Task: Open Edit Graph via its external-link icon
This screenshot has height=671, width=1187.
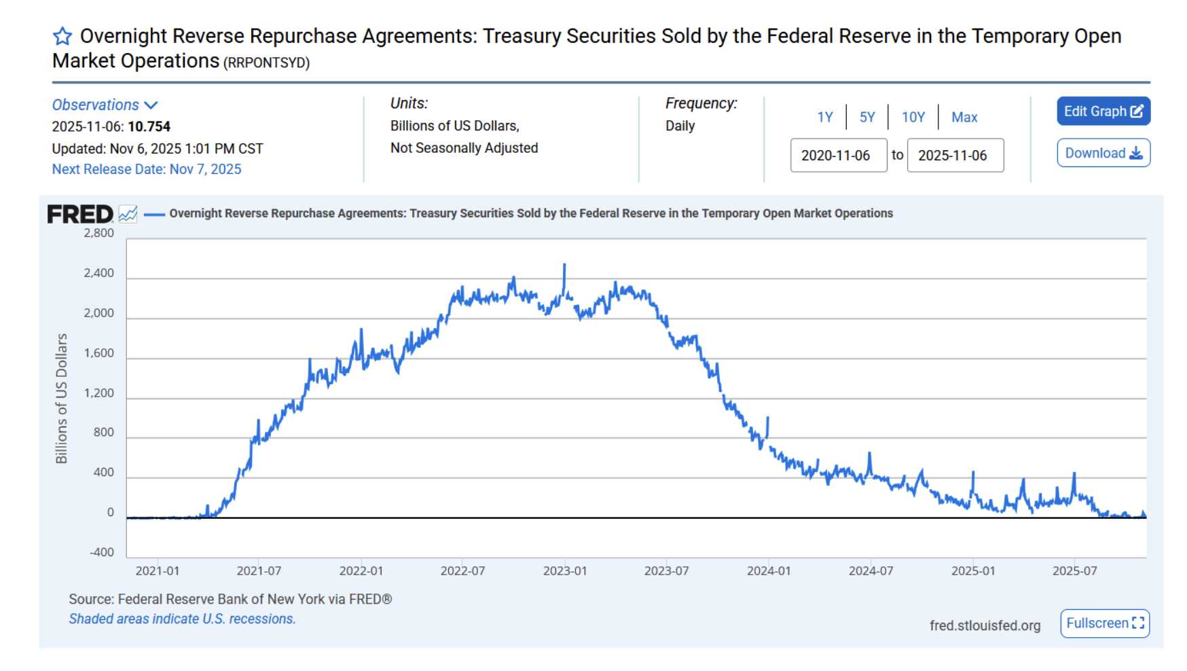Action: [x=1137, y=111]
